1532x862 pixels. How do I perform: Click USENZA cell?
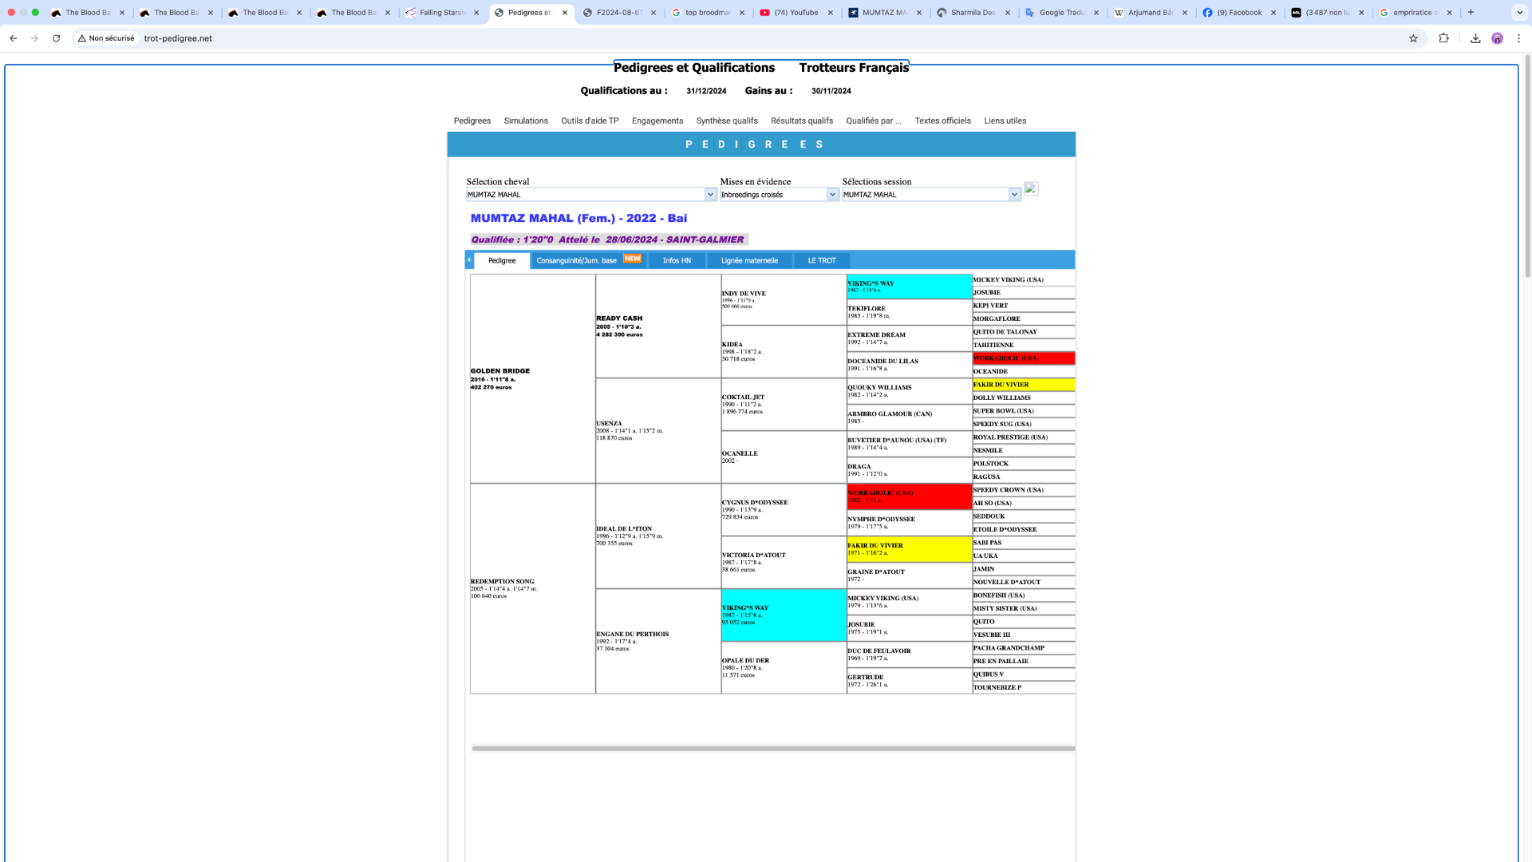(x=658, y=431)
